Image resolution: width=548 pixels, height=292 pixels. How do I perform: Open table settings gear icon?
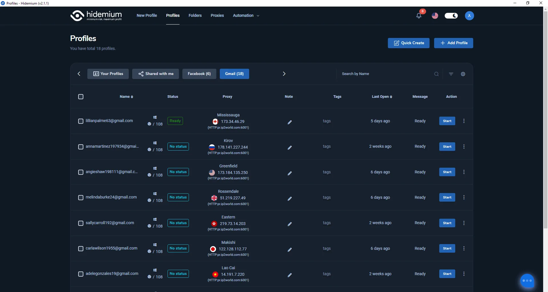(x=463, y=74)
